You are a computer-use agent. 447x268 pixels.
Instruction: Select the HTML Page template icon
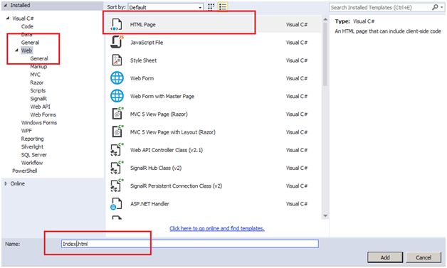click(x=117, y=25)
